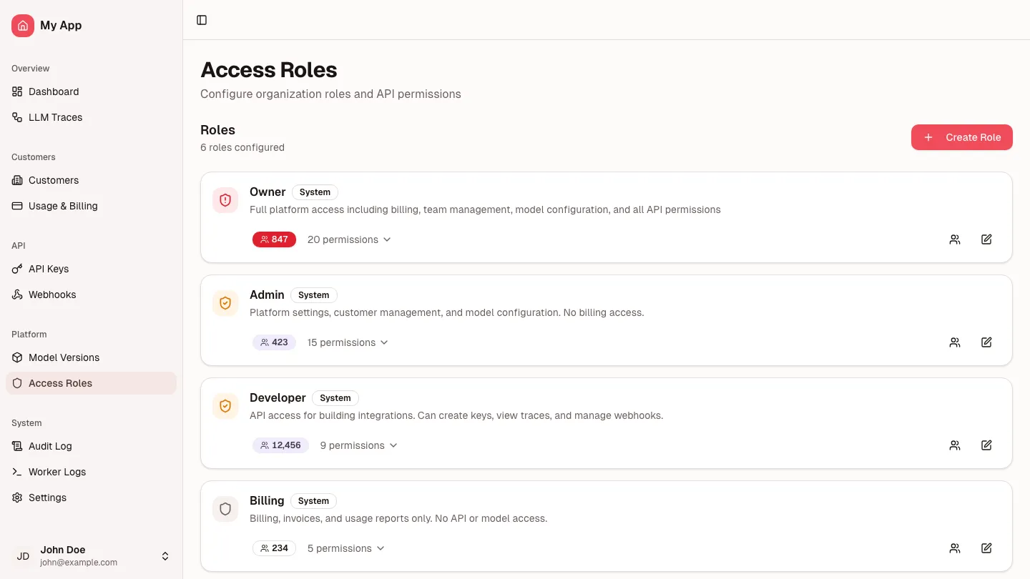The width and height of the screenshot is (1030, 579).
Task: Open Settings under System
Action: click(47, 498)
